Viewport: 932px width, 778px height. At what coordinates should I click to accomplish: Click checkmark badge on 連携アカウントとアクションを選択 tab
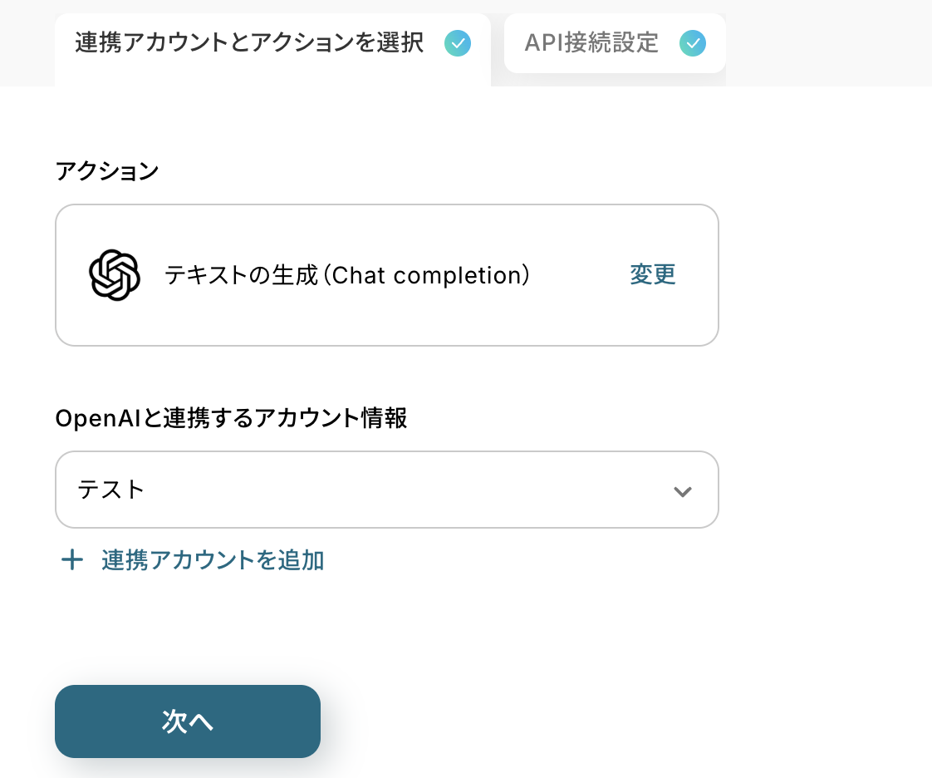tap(458, 43)
